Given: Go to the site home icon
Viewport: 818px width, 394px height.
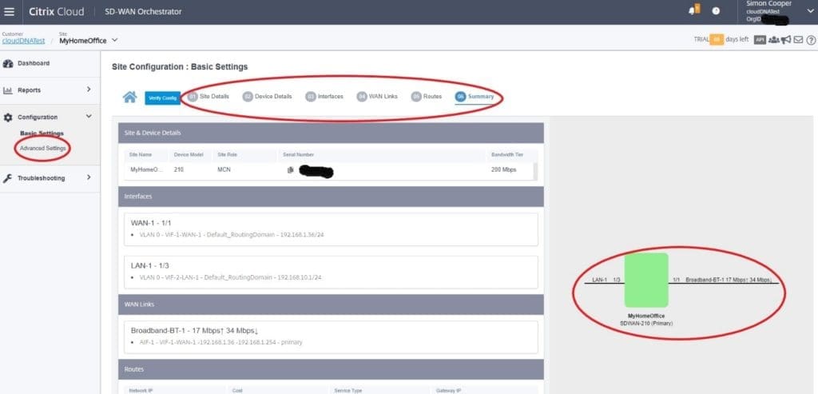Looking at the screenshot, I should pos(129,97).
